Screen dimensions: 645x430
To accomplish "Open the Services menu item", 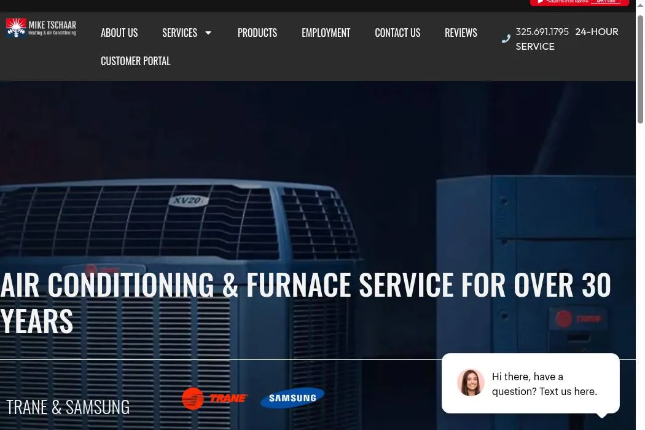I will [x=180, y=33].
